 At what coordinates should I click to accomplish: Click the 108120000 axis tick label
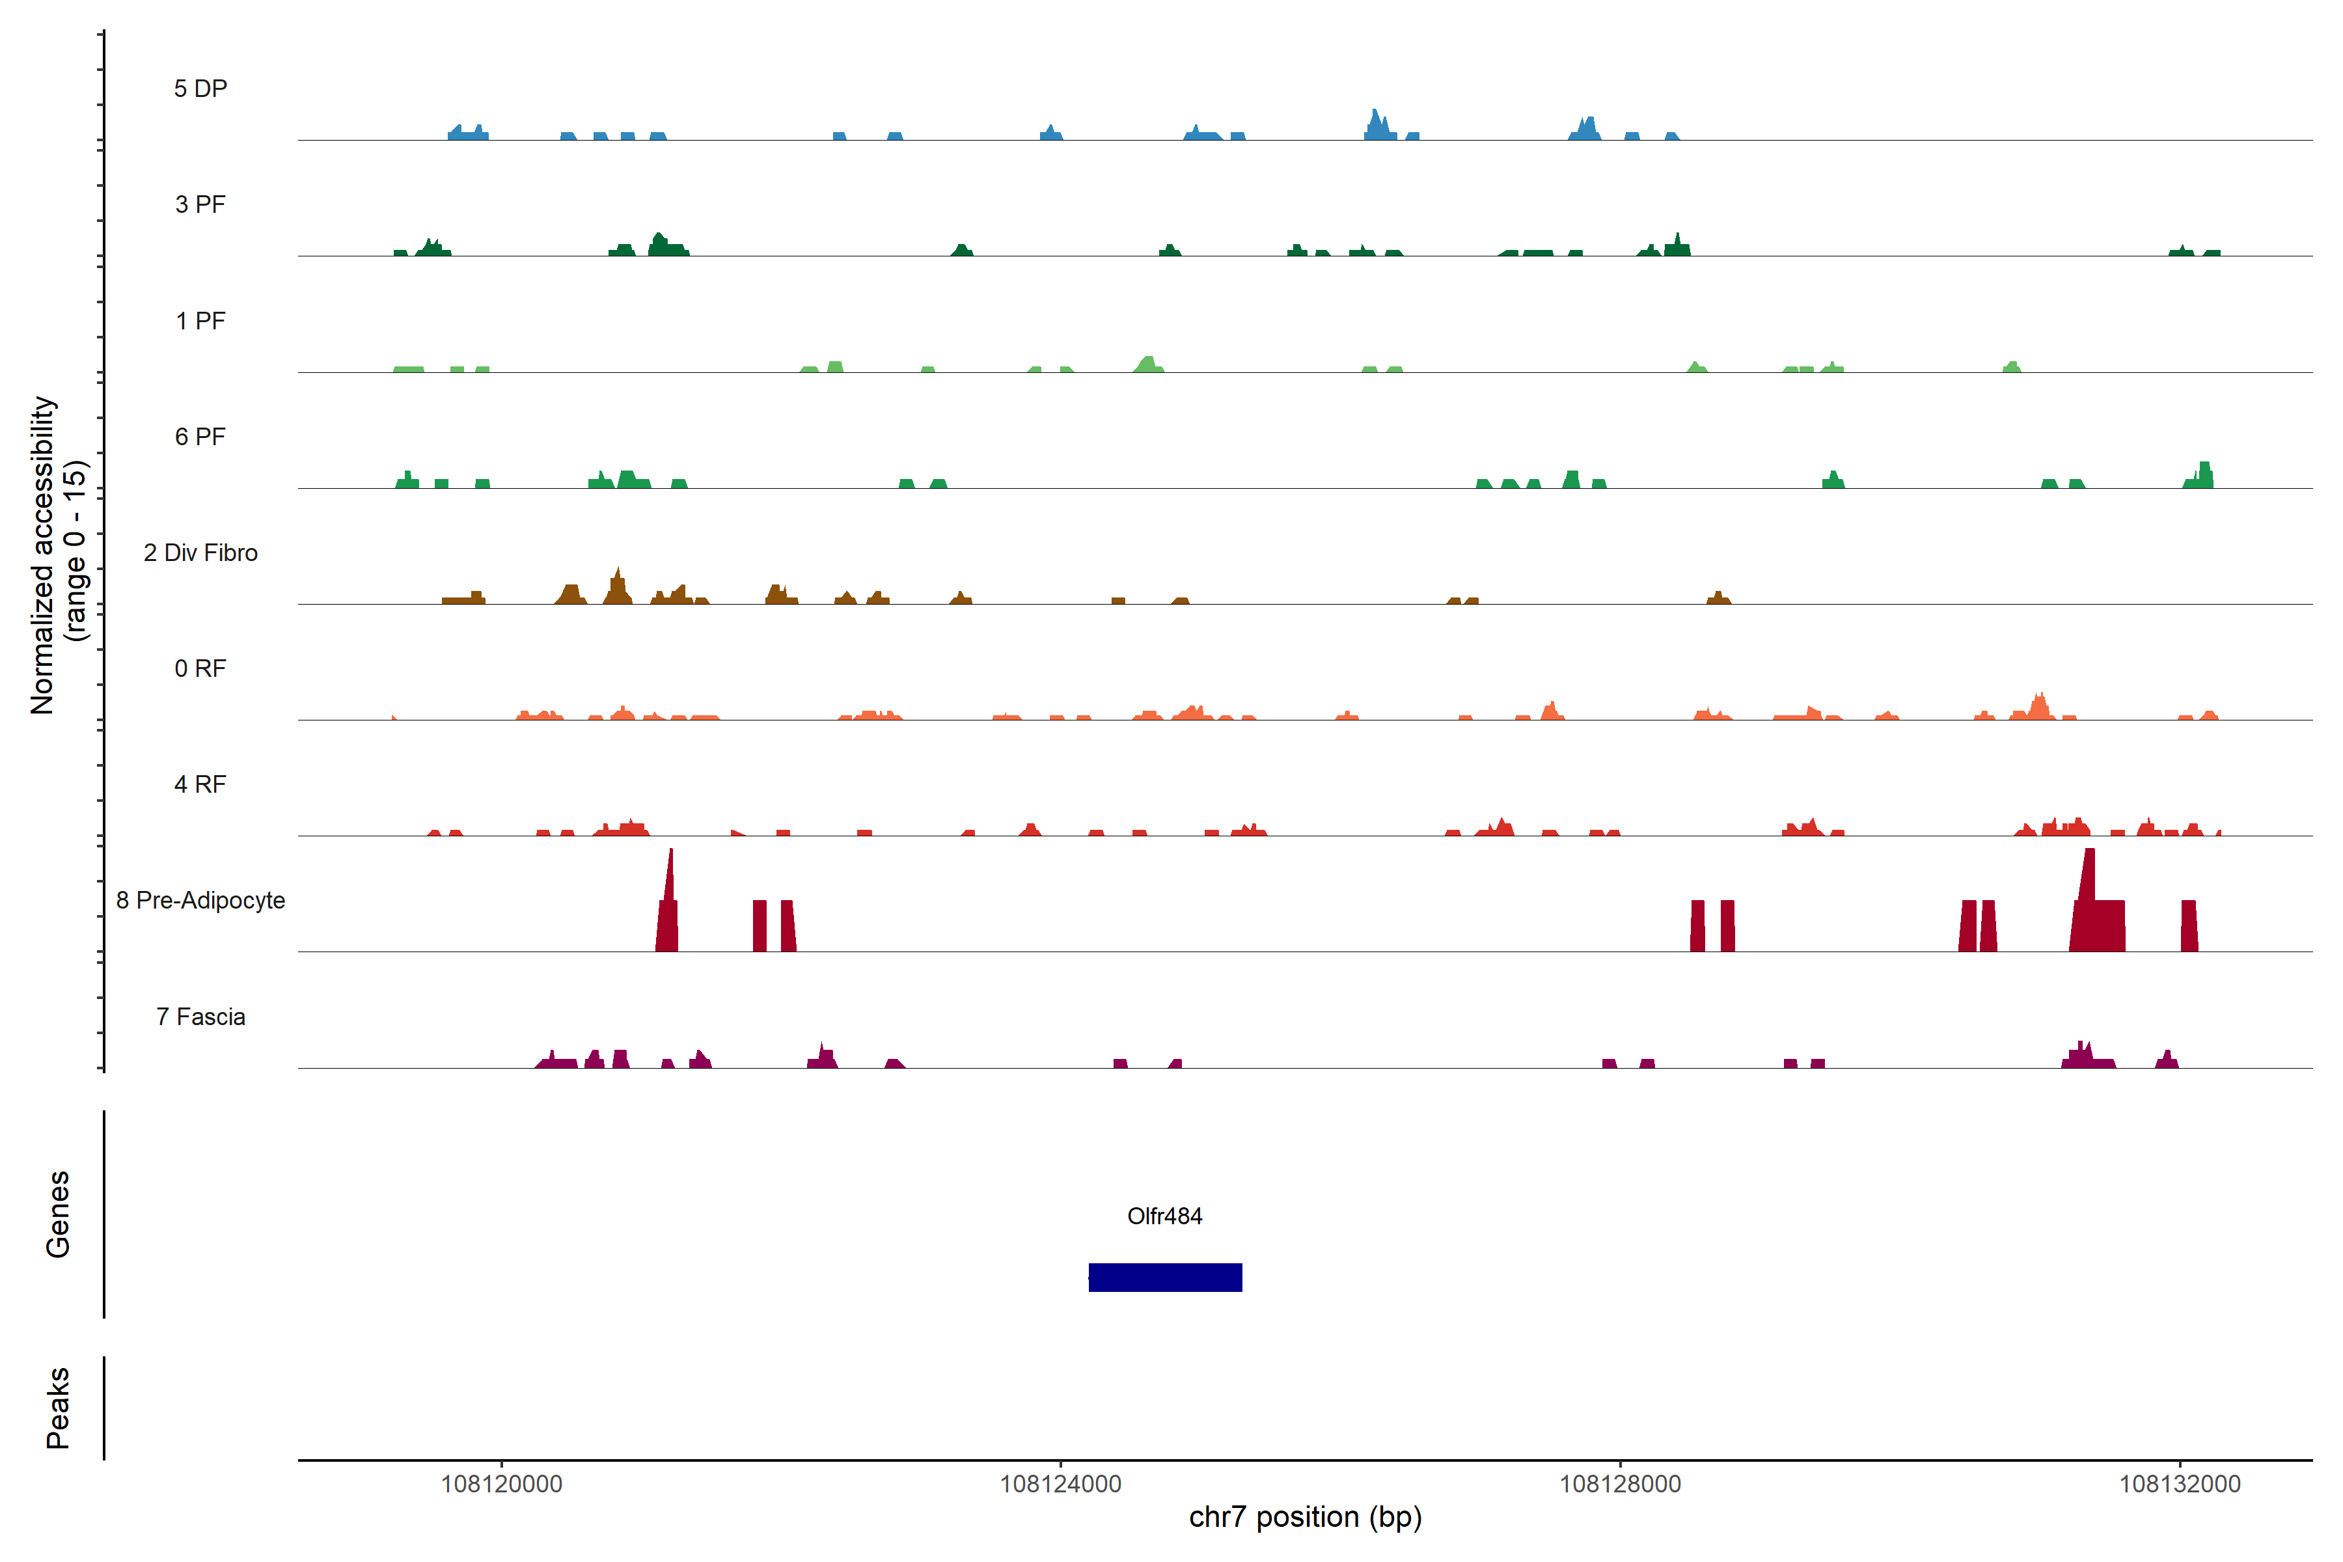pyautogui.click(x=501, y=1485)
